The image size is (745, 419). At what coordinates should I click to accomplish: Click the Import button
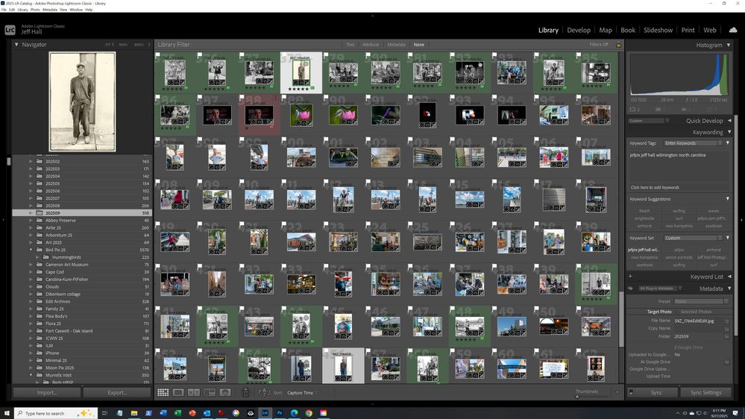tap(46, 392)
